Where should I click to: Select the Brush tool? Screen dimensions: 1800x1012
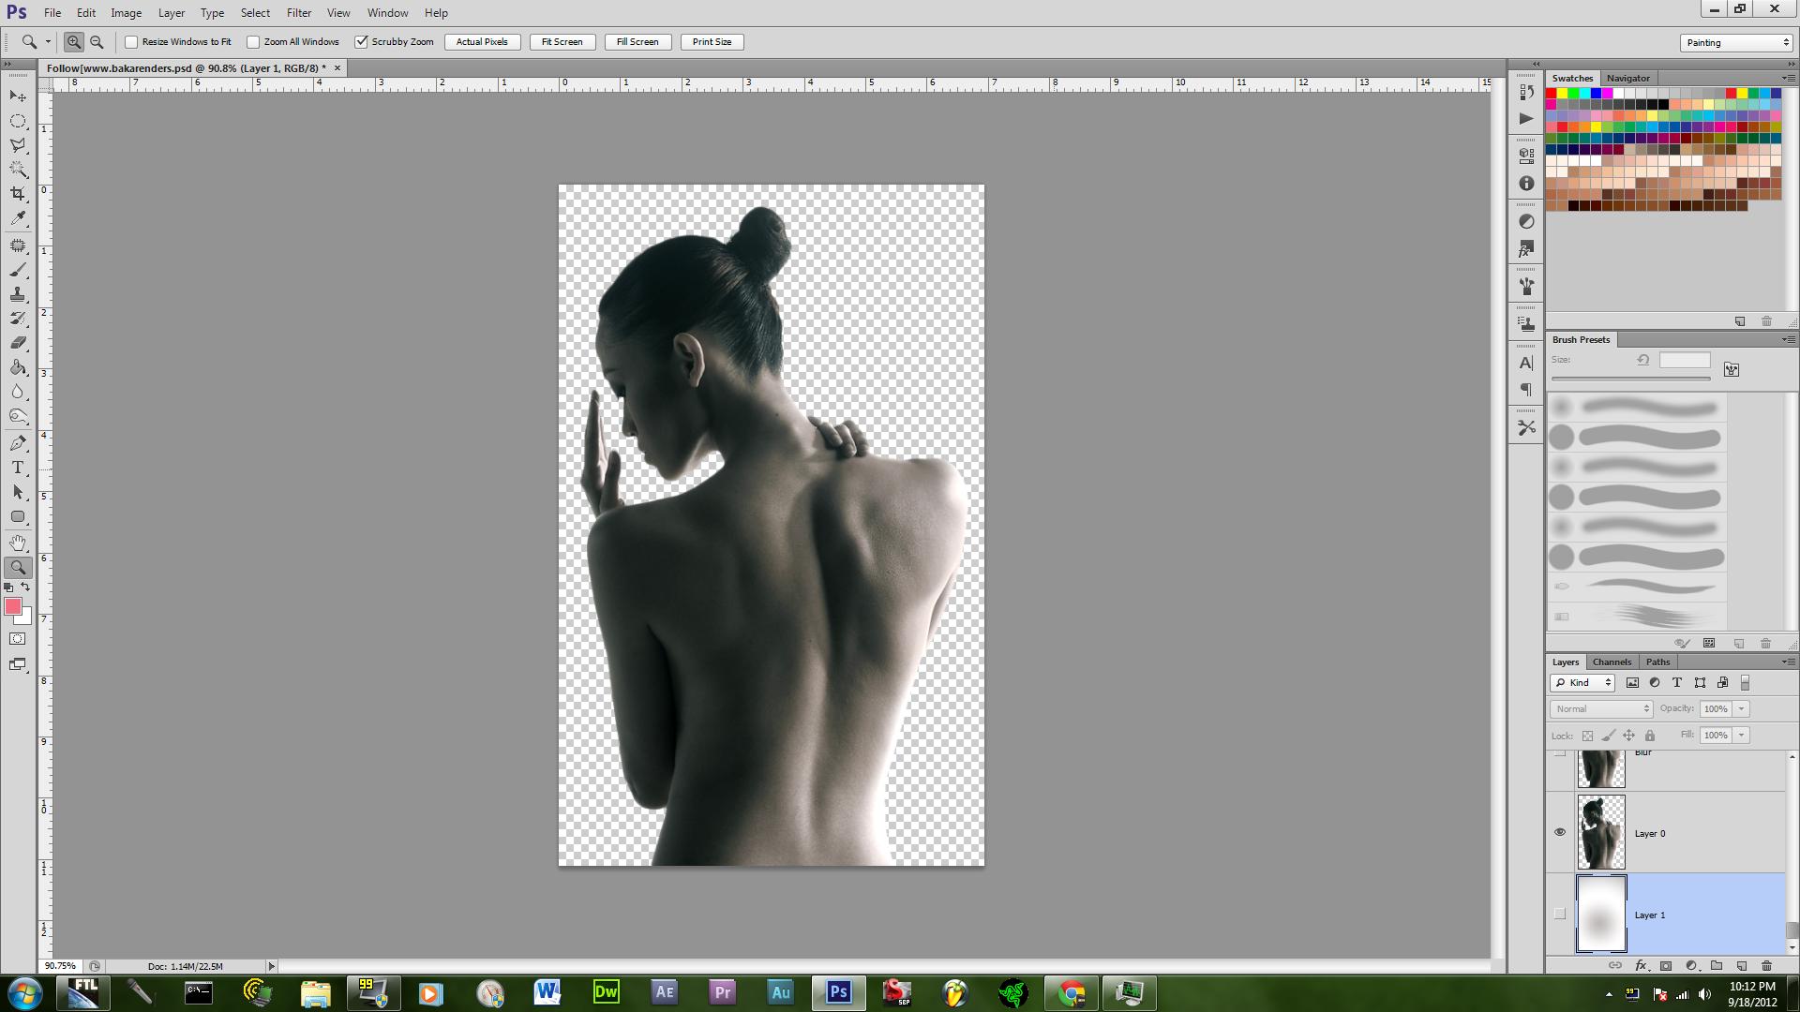point(18,270)
